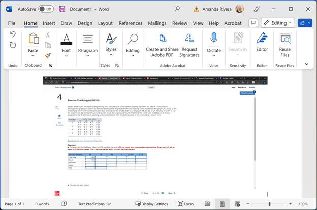The height and width of the screenshot is (210, 317).
Task: Save the document with the floppy icon
Action: click(62, 9)
